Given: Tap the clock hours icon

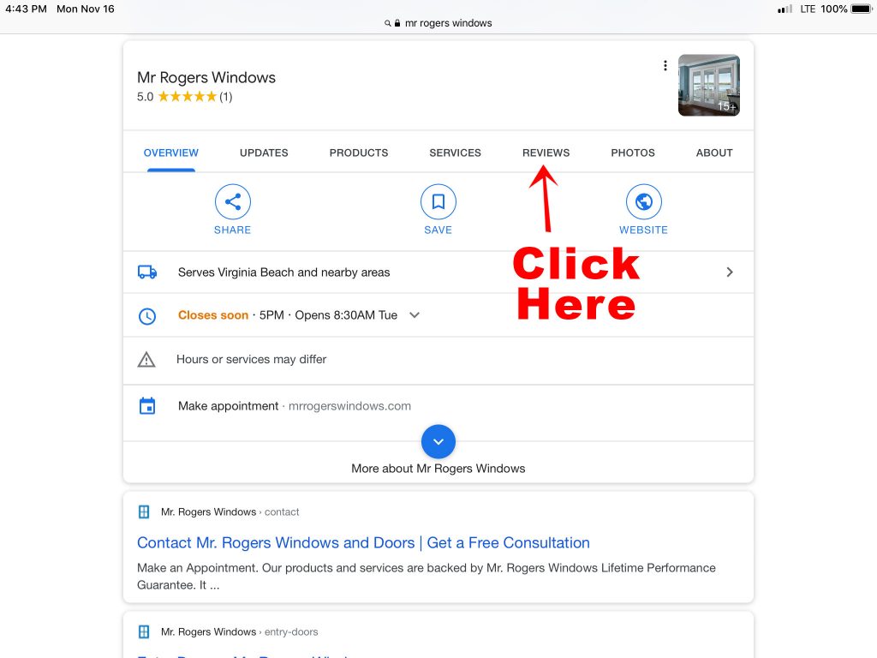Looking at the screenshot, I should pos(147,316).
